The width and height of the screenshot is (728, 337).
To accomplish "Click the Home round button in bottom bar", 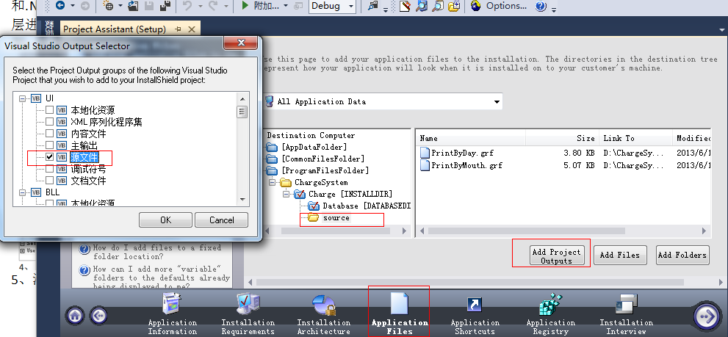I will tap(75, 316).
